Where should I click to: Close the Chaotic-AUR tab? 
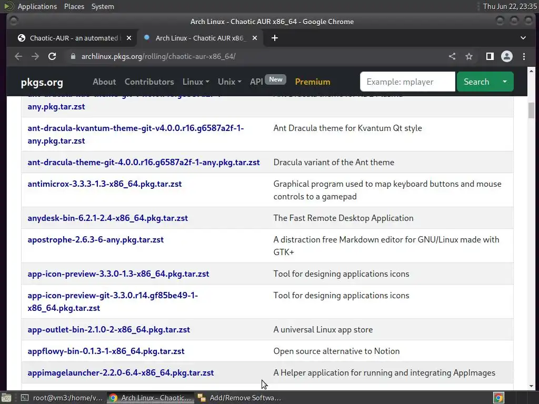pyautogui.click(x=129, y=38)
